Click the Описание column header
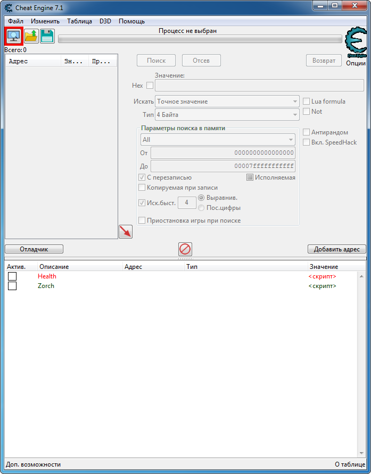The width and height of the screenshot is (371, 474). pos(80,267)
